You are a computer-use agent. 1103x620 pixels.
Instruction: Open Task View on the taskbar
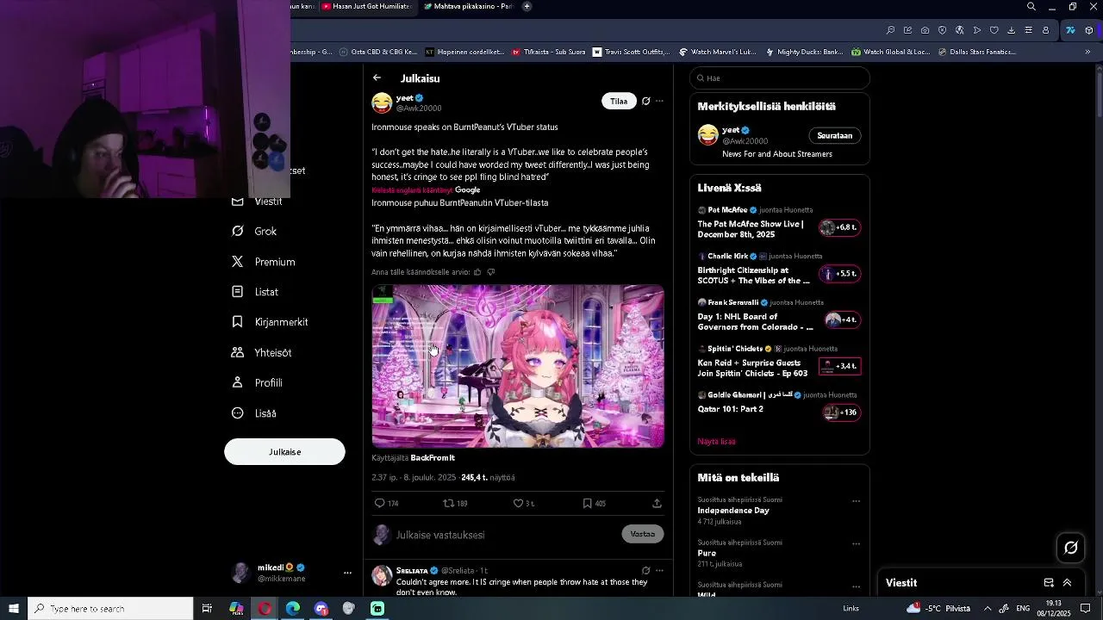tap(207, 609)
